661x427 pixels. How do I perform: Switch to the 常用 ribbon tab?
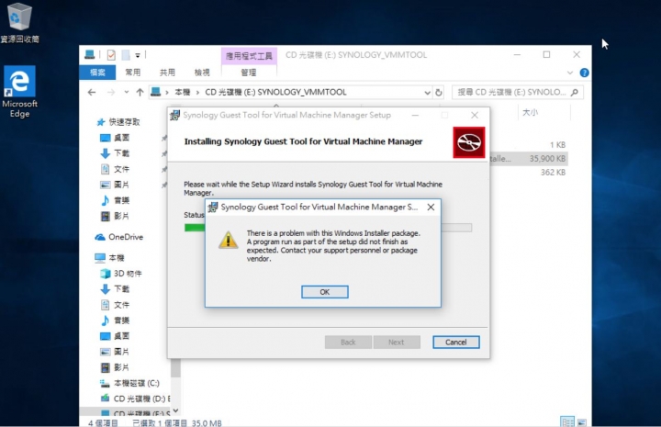(133, 72)
